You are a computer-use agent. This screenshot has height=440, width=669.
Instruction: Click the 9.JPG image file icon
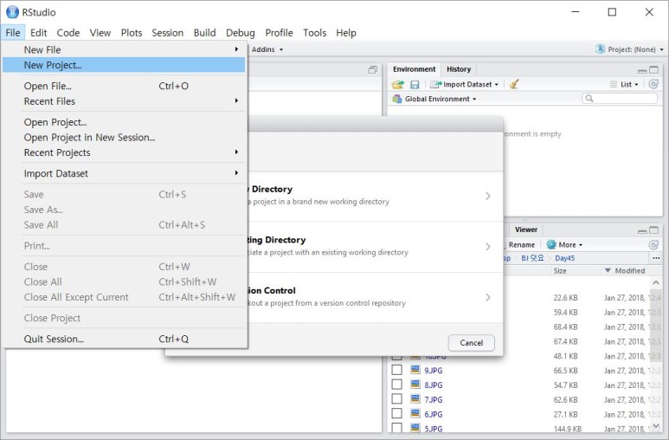point(415,370)
